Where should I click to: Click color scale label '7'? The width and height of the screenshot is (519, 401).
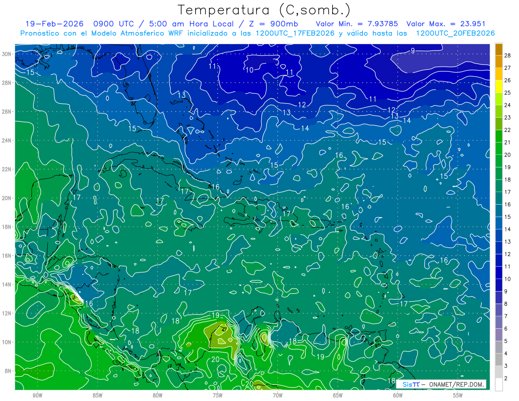tap(506, 316)
